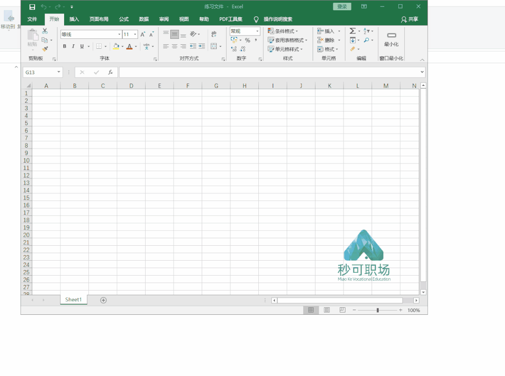Apply red font color A

click(x=130, y=46)
